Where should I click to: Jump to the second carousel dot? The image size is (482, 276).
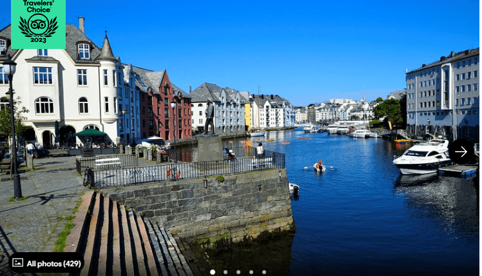[226, 272]
